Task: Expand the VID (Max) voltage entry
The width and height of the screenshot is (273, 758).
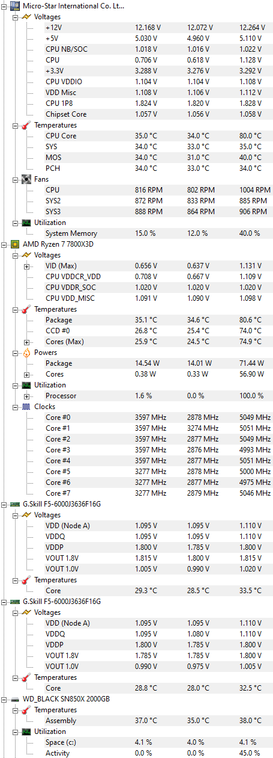Action: (26, 266)
